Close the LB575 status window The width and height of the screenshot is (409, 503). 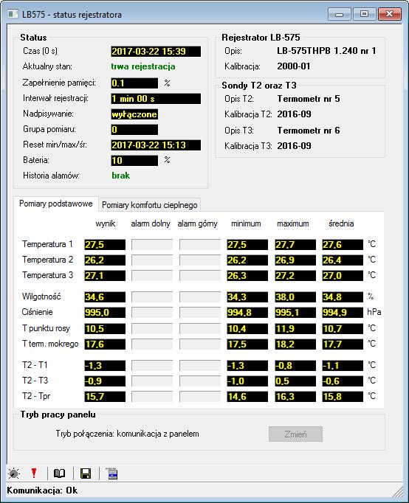pyautogui.click(x=389, y=14)
